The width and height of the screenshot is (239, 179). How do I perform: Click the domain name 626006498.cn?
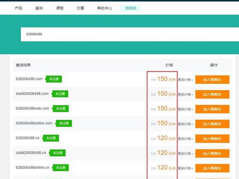[x=27, y=138]
